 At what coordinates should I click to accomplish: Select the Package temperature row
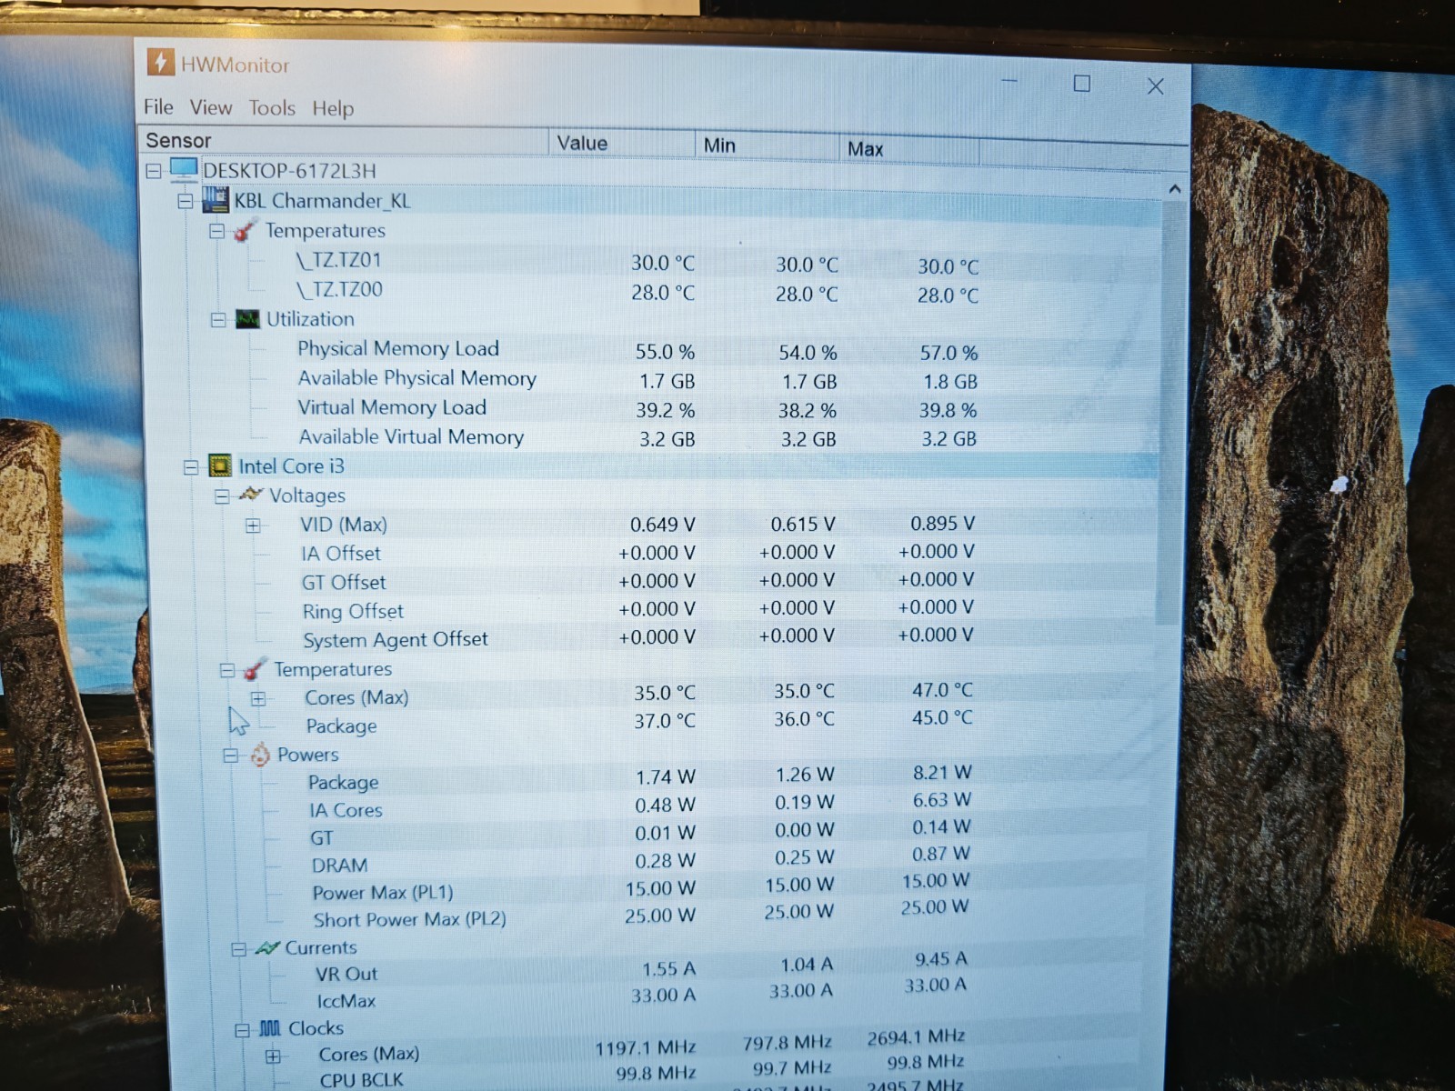[637, 723]
